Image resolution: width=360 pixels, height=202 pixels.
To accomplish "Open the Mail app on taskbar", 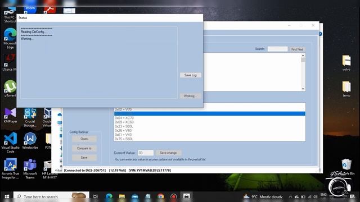I will click(135, 196).
